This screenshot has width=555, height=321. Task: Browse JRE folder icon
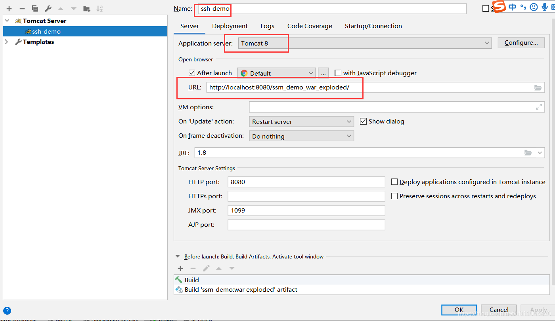coord(528,153)
